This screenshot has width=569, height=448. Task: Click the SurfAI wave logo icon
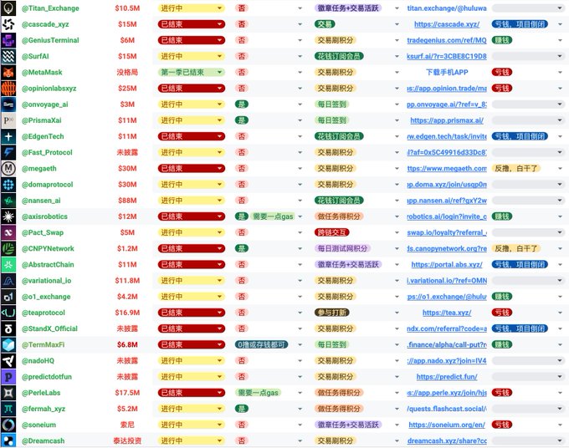tap(8, 56)
